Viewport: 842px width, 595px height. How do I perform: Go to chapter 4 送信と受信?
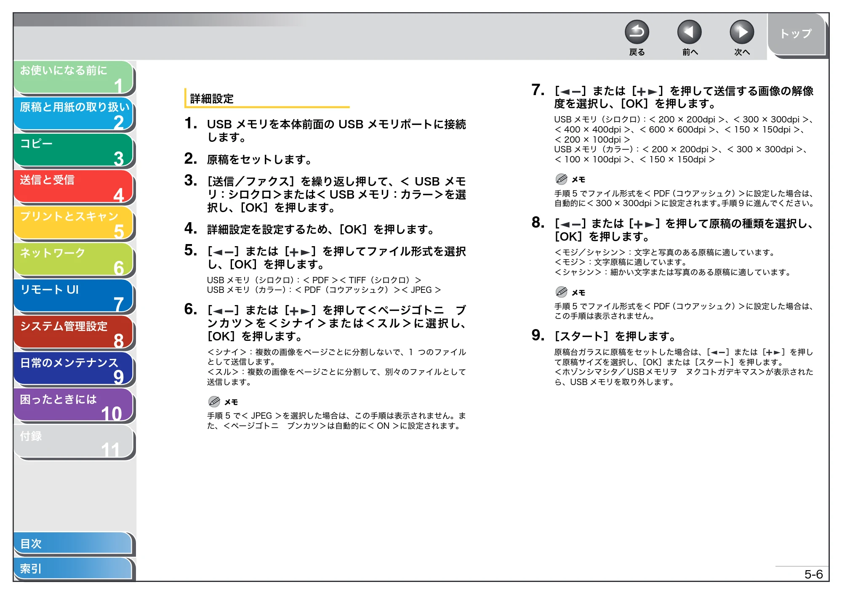click(x=74, y=187)
